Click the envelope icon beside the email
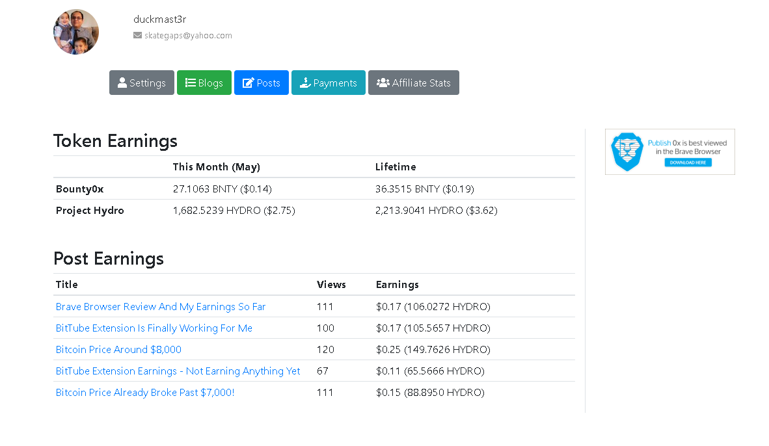This screenshot has width=769, height=446. coord(138,35)
